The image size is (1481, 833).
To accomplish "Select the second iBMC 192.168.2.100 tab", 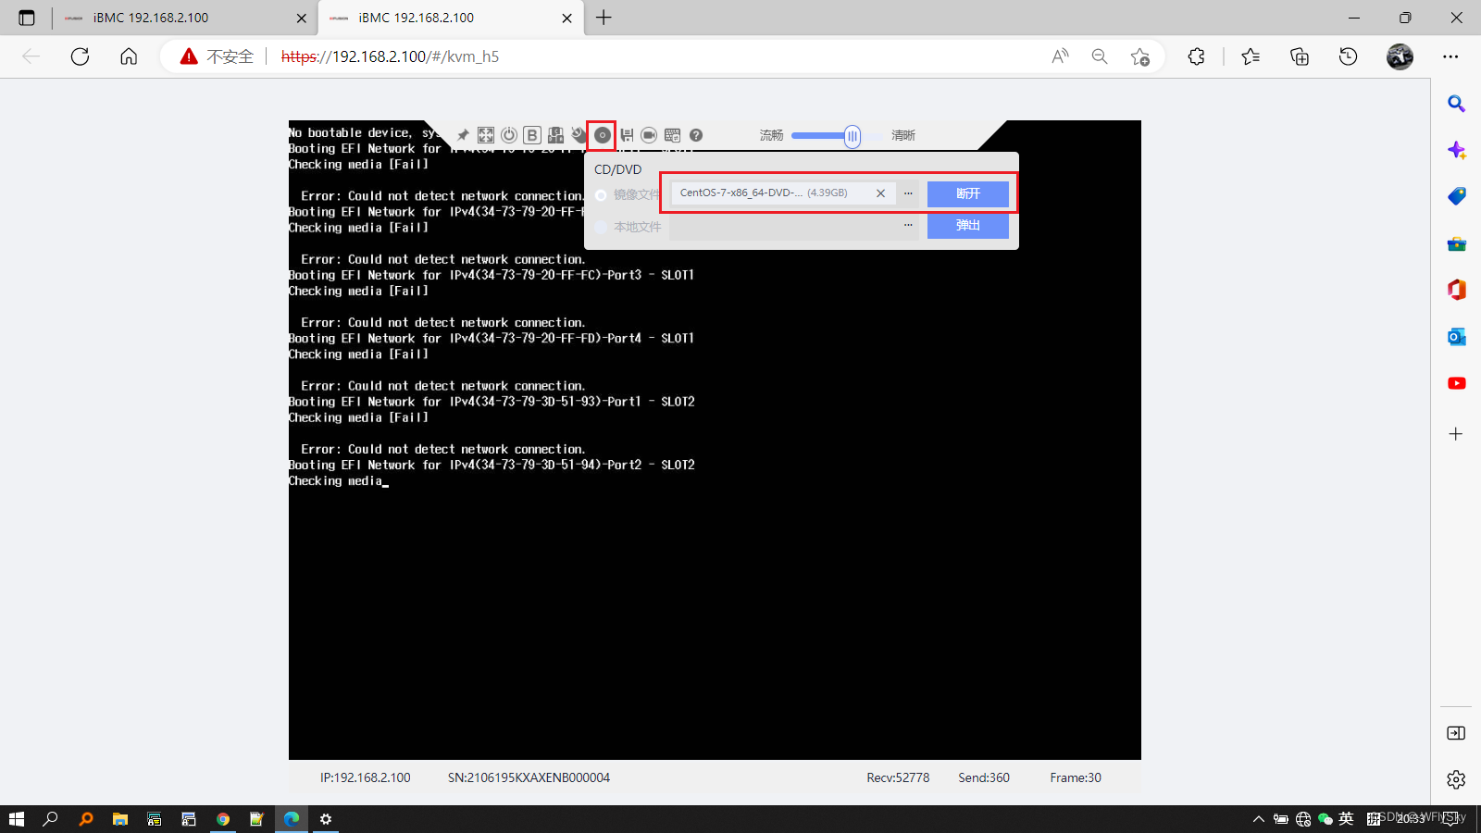I will coord(451,18).
